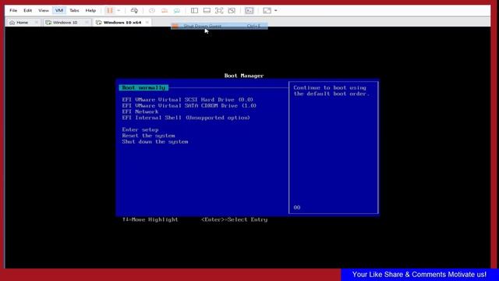
Task: Click the console view icon
Action: click(249, 10)
